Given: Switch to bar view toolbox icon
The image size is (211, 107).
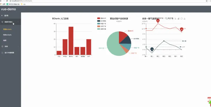Looking at the screenshot, I should click(x=179, y=18).
